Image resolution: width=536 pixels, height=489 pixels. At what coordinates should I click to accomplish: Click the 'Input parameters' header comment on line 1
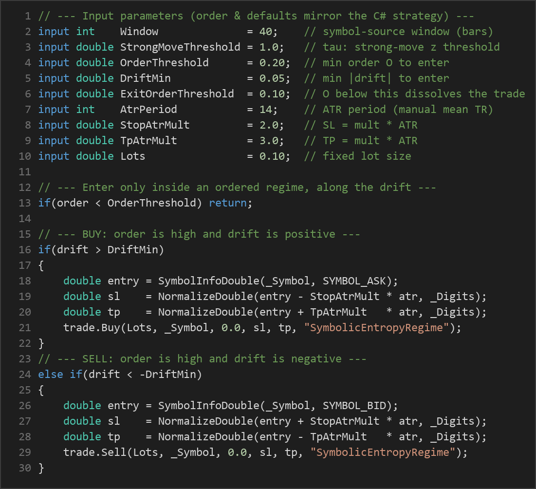pos(256,16)
